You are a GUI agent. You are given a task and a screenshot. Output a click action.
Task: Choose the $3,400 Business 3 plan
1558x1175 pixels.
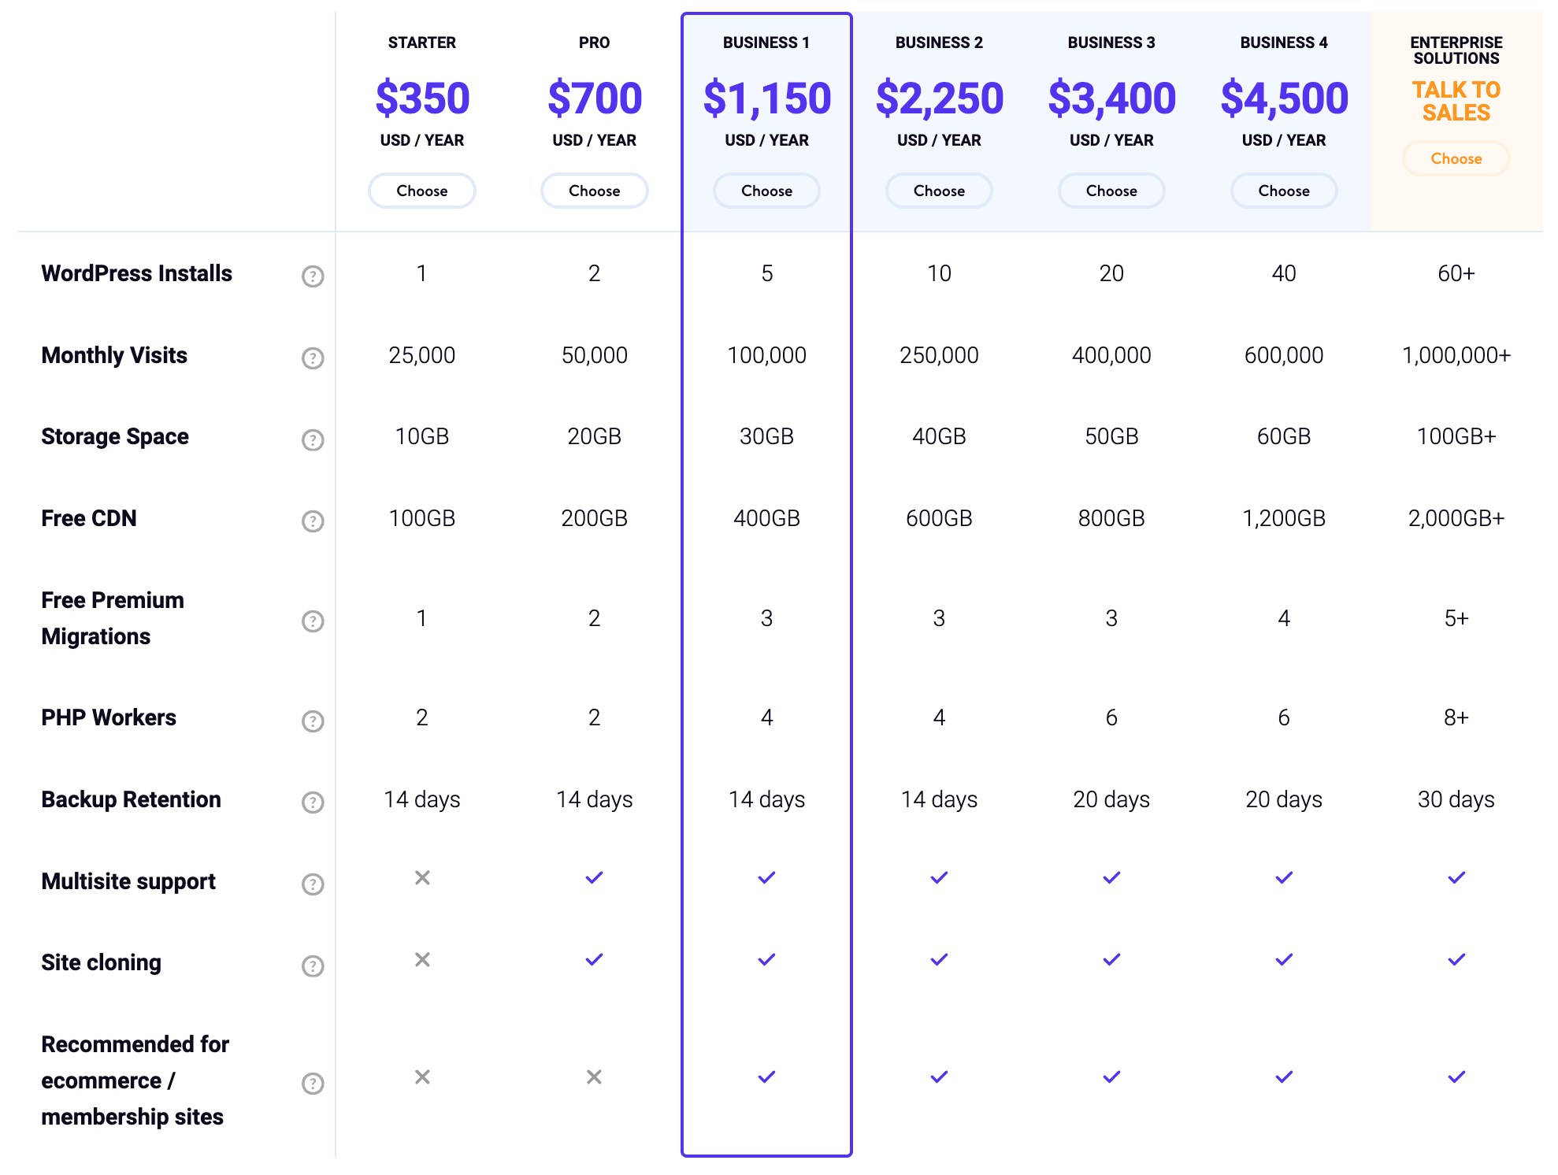(x=1111, y=191)
